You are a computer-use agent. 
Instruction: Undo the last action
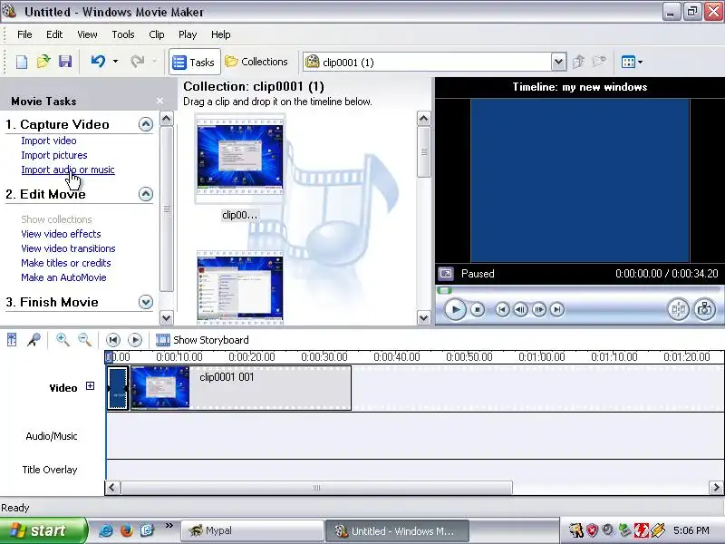pos(98,62)
